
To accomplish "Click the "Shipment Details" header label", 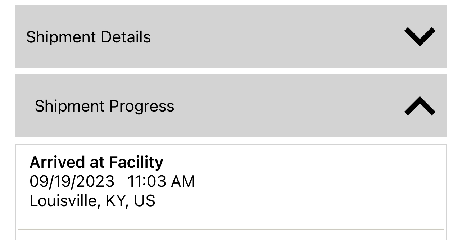I will [89, 37].
